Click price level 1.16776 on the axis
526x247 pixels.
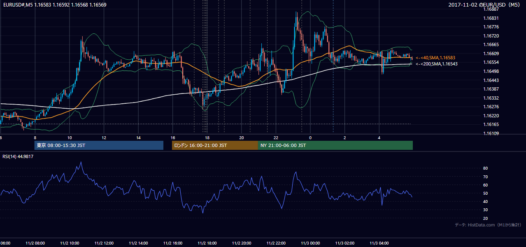491,27
